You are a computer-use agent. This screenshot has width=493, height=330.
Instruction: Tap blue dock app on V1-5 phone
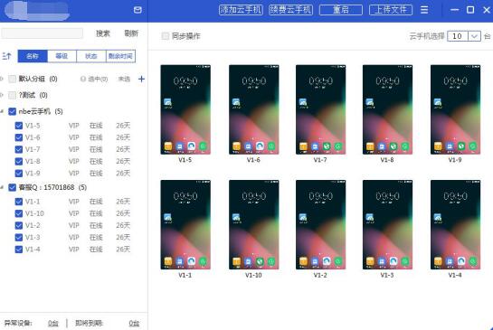coord(180,146)
